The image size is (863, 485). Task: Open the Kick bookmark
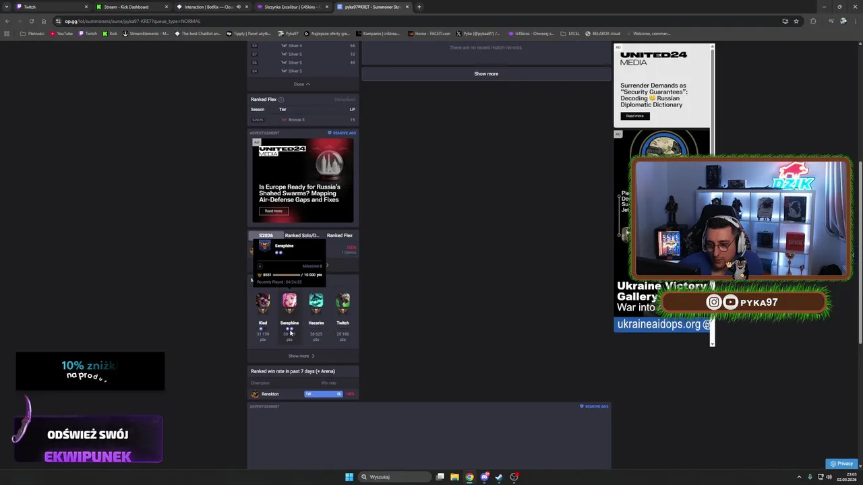pos(110,34)
